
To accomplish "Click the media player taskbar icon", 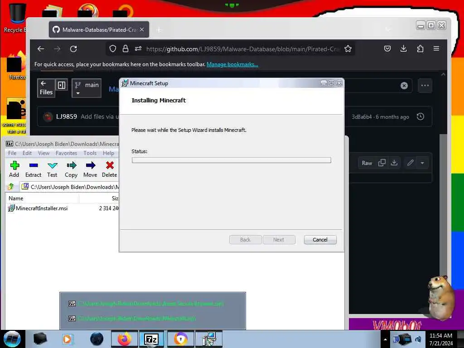I will [x=67, y=339].
